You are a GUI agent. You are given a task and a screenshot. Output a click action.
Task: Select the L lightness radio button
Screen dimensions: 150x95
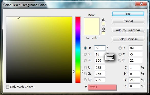120,48
